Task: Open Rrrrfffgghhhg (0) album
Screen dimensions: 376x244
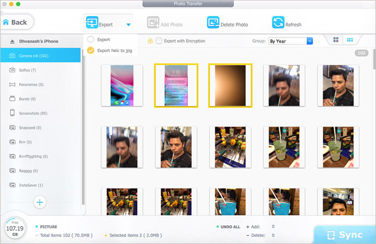Action: 40,156
